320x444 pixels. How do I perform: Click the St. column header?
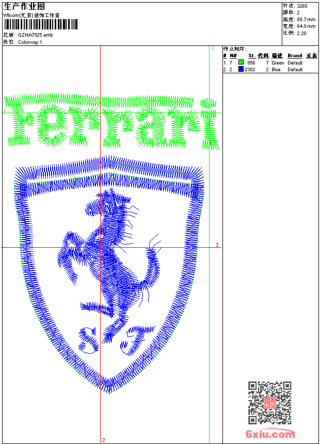tap(252, 56)
